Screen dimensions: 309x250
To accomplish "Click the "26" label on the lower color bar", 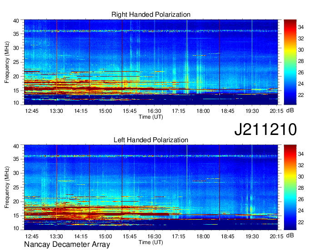I will (301, 199).
